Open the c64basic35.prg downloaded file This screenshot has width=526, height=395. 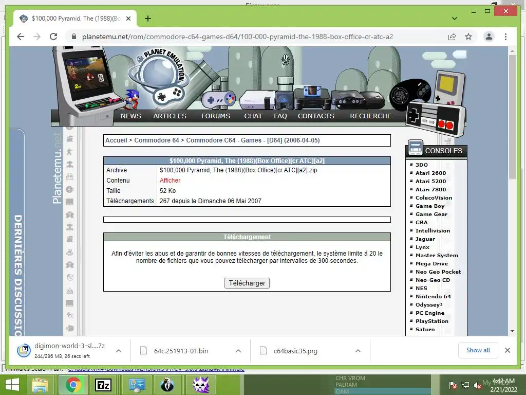295,351
